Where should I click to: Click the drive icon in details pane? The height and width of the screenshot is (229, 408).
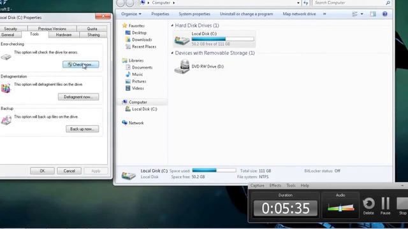click(129, 175)
